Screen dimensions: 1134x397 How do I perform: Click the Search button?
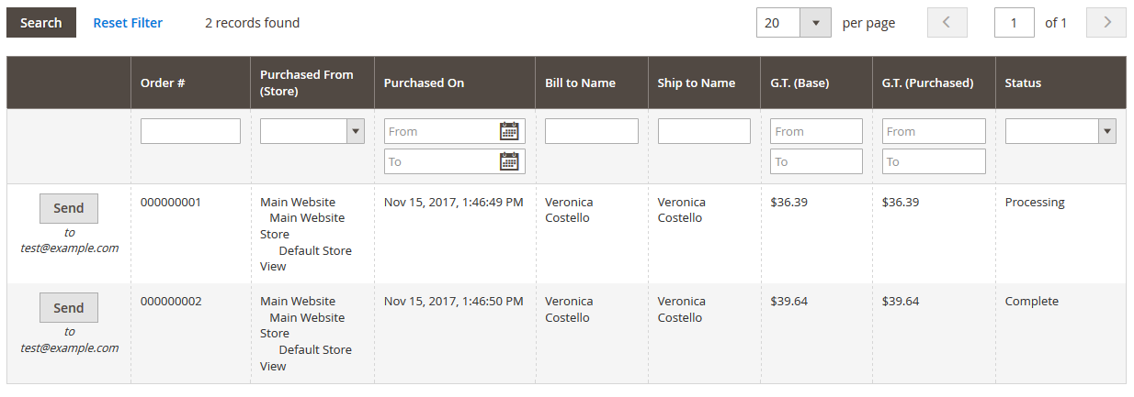coord(41,23)
